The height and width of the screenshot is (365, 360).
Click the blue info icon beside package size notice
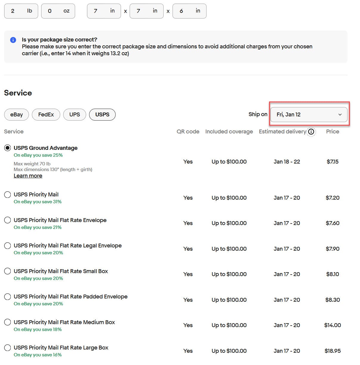(13, 40)
